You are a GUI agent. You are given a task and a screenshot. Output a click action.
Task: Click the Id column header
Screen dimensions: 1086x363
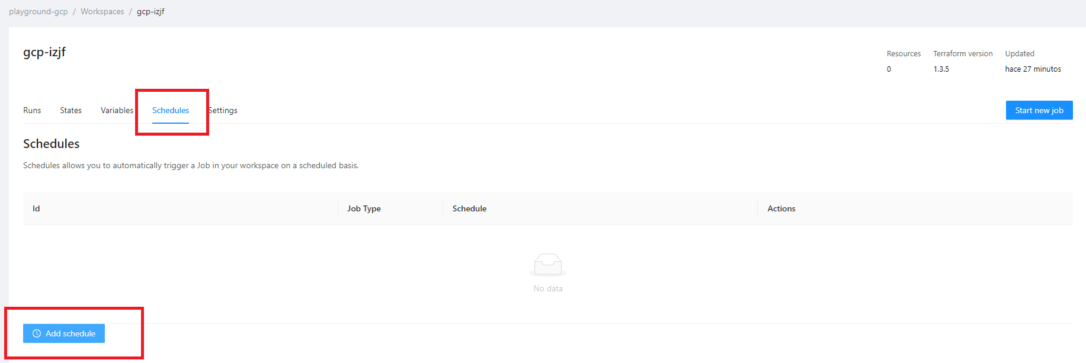[36, 208]
